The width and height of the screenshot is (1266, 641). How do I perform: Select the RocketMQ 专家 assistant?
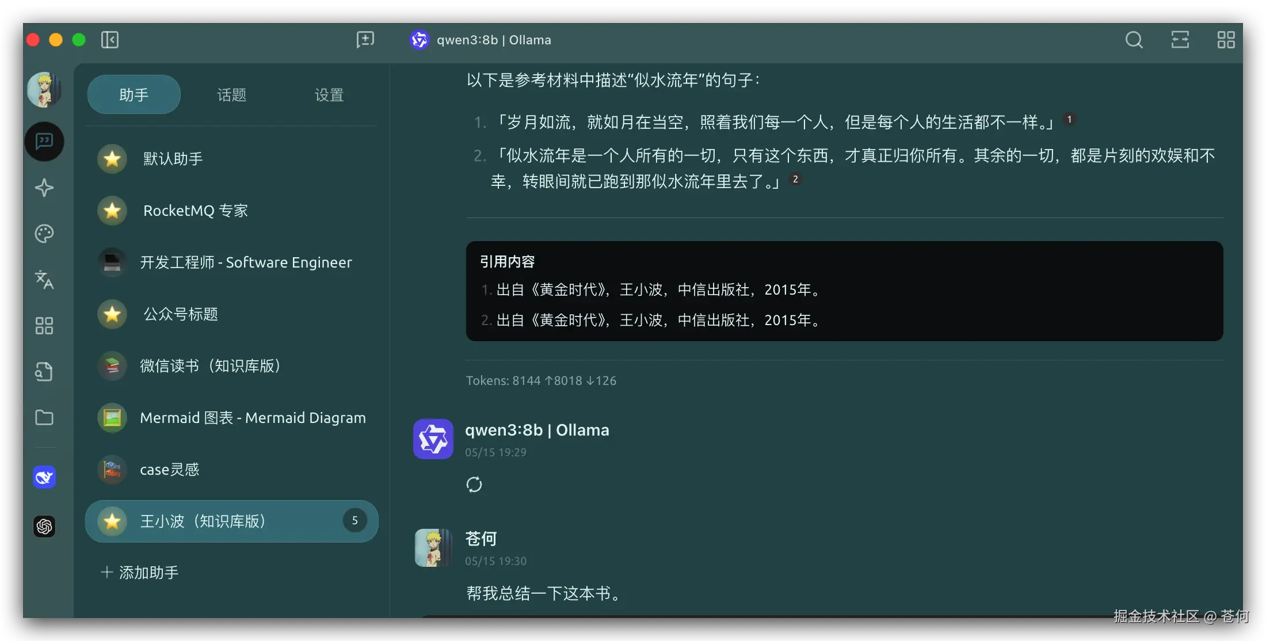click(196, 211)
